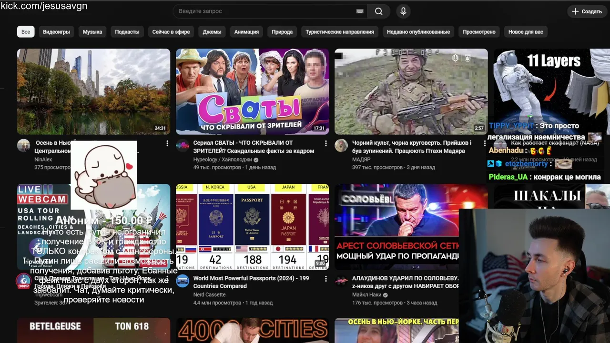Open the on-screen keyboard icon in search field
Image resolution: width=610 pixels, height=343 pixels.
pyautogui.click(x=360, y=11)
